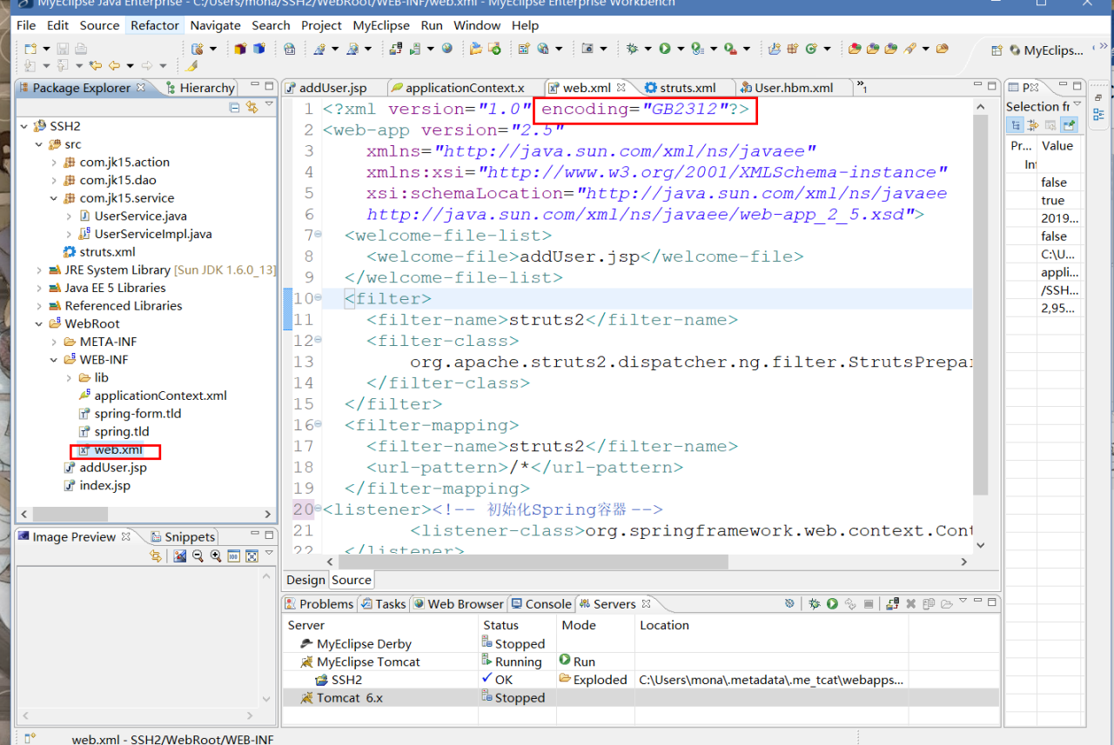
Task: Fit image to window in Image Preview
Action: 252,556
